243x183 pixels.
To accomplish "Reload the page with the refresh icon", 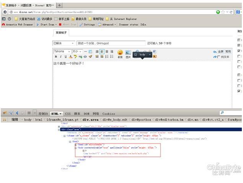I will 231,12.
